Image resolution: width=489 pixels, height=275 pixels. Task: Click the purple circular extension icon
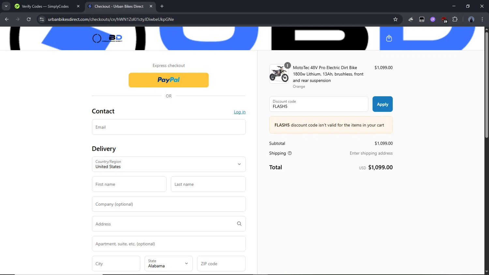point(433,19)
